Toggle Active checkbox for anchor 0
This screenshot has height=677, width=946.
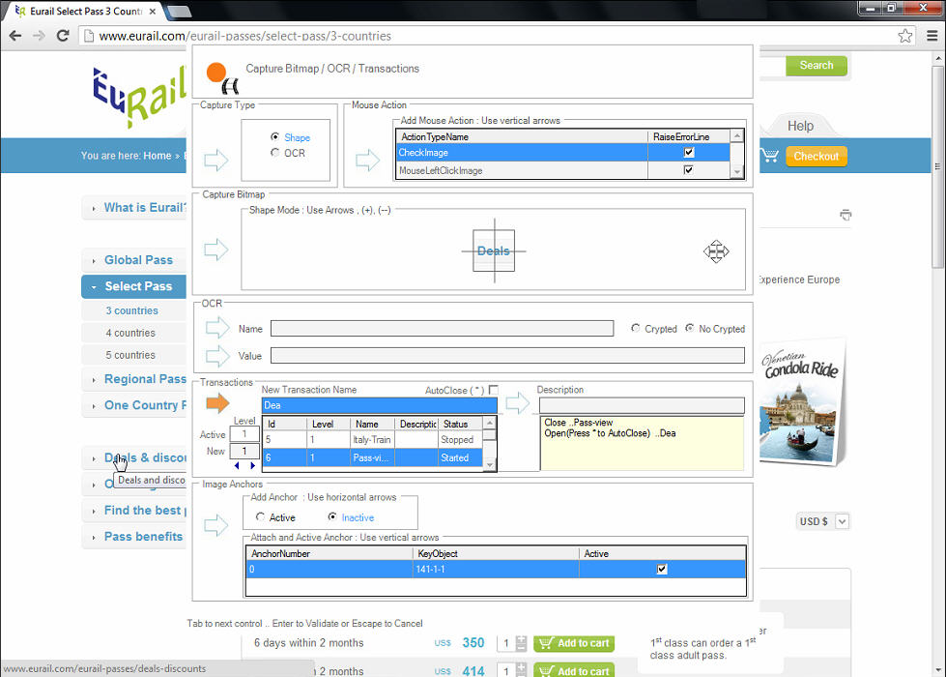coord(662,569)
